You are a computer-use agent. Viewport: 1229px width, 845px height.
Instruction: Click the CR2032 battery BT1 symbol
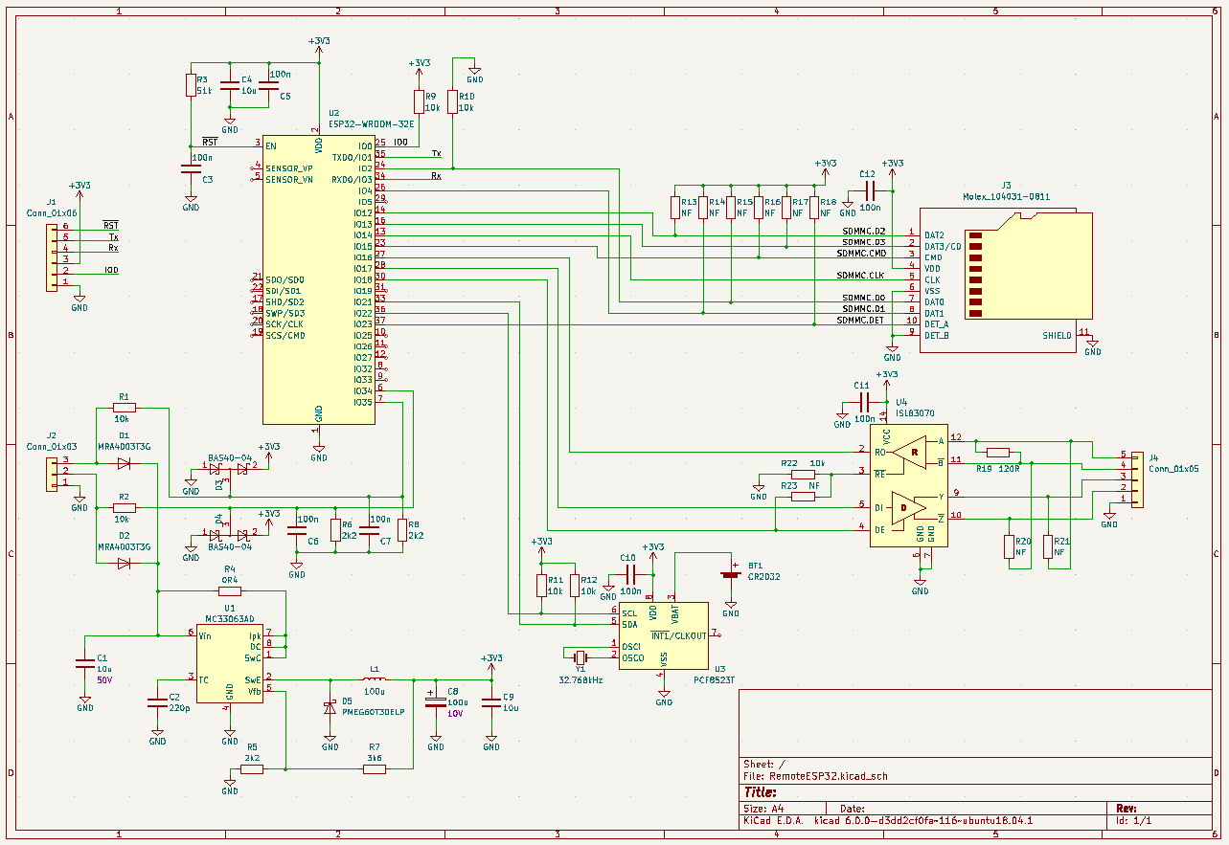(731, 575)
